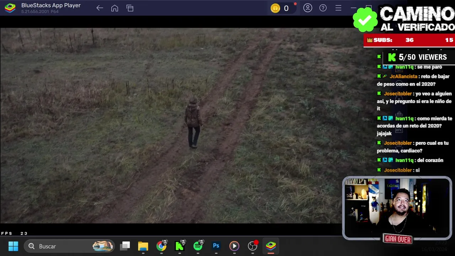This screenshot has height=256, width=455.
Task: Click the BlueStacks taskbar icon
Action: (271, 246)
